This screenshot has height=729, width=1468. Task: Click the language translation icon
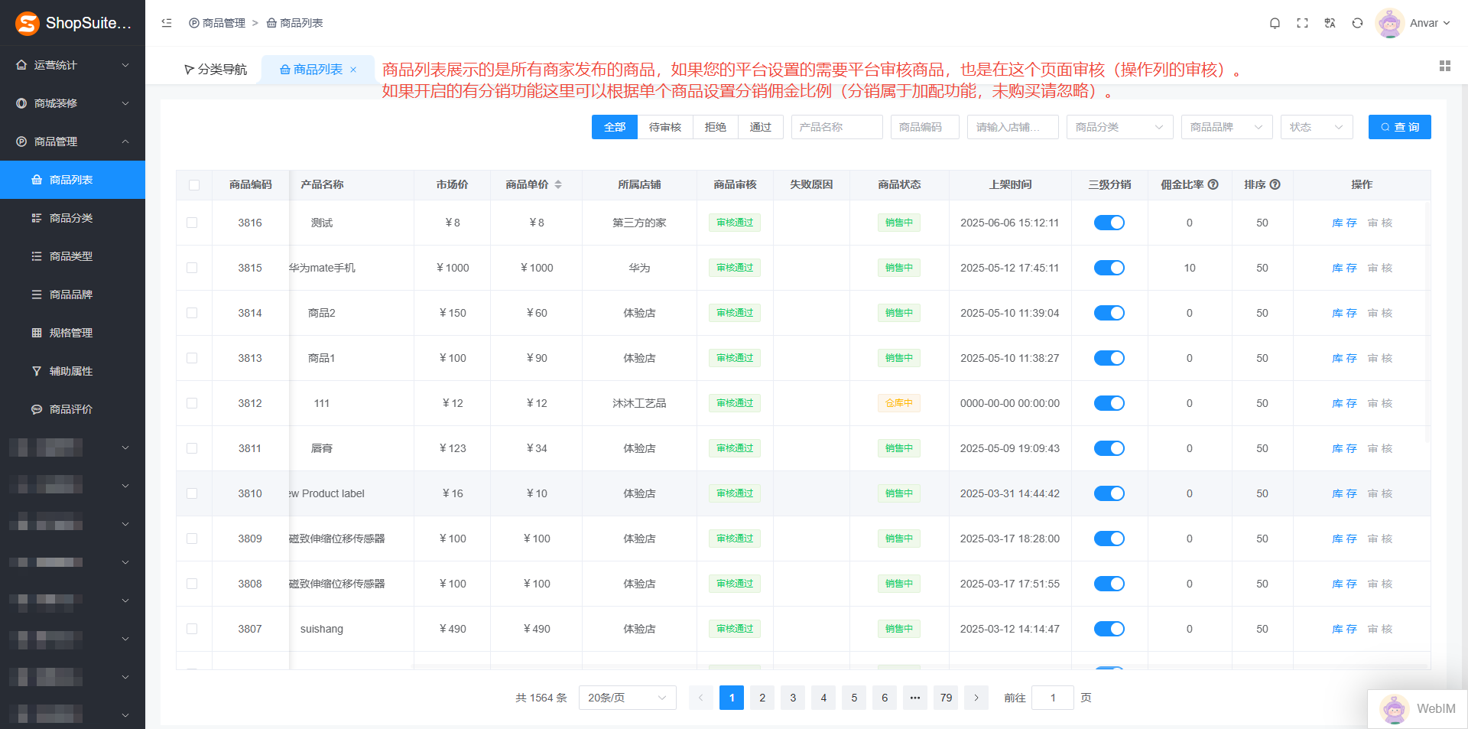1330,23
